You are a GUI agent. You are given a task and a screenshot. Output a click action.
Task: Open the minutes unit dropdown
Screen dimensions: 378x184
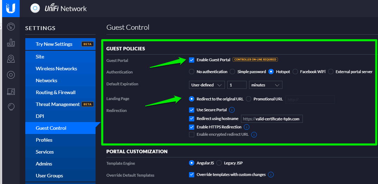[x=265, y=85]
